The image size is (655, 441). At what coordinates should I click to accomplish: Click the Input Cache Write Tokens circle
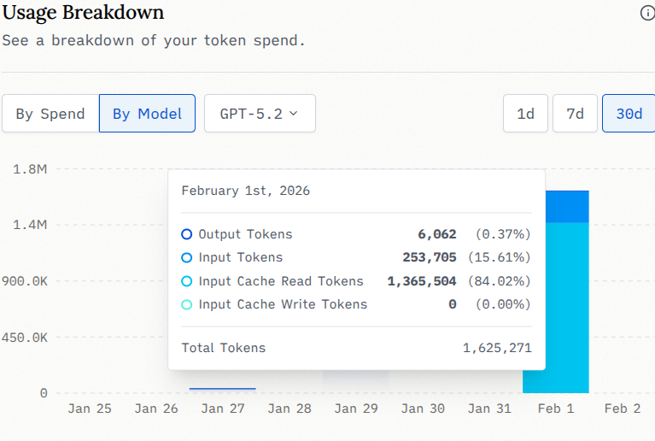tap(187, 304)
